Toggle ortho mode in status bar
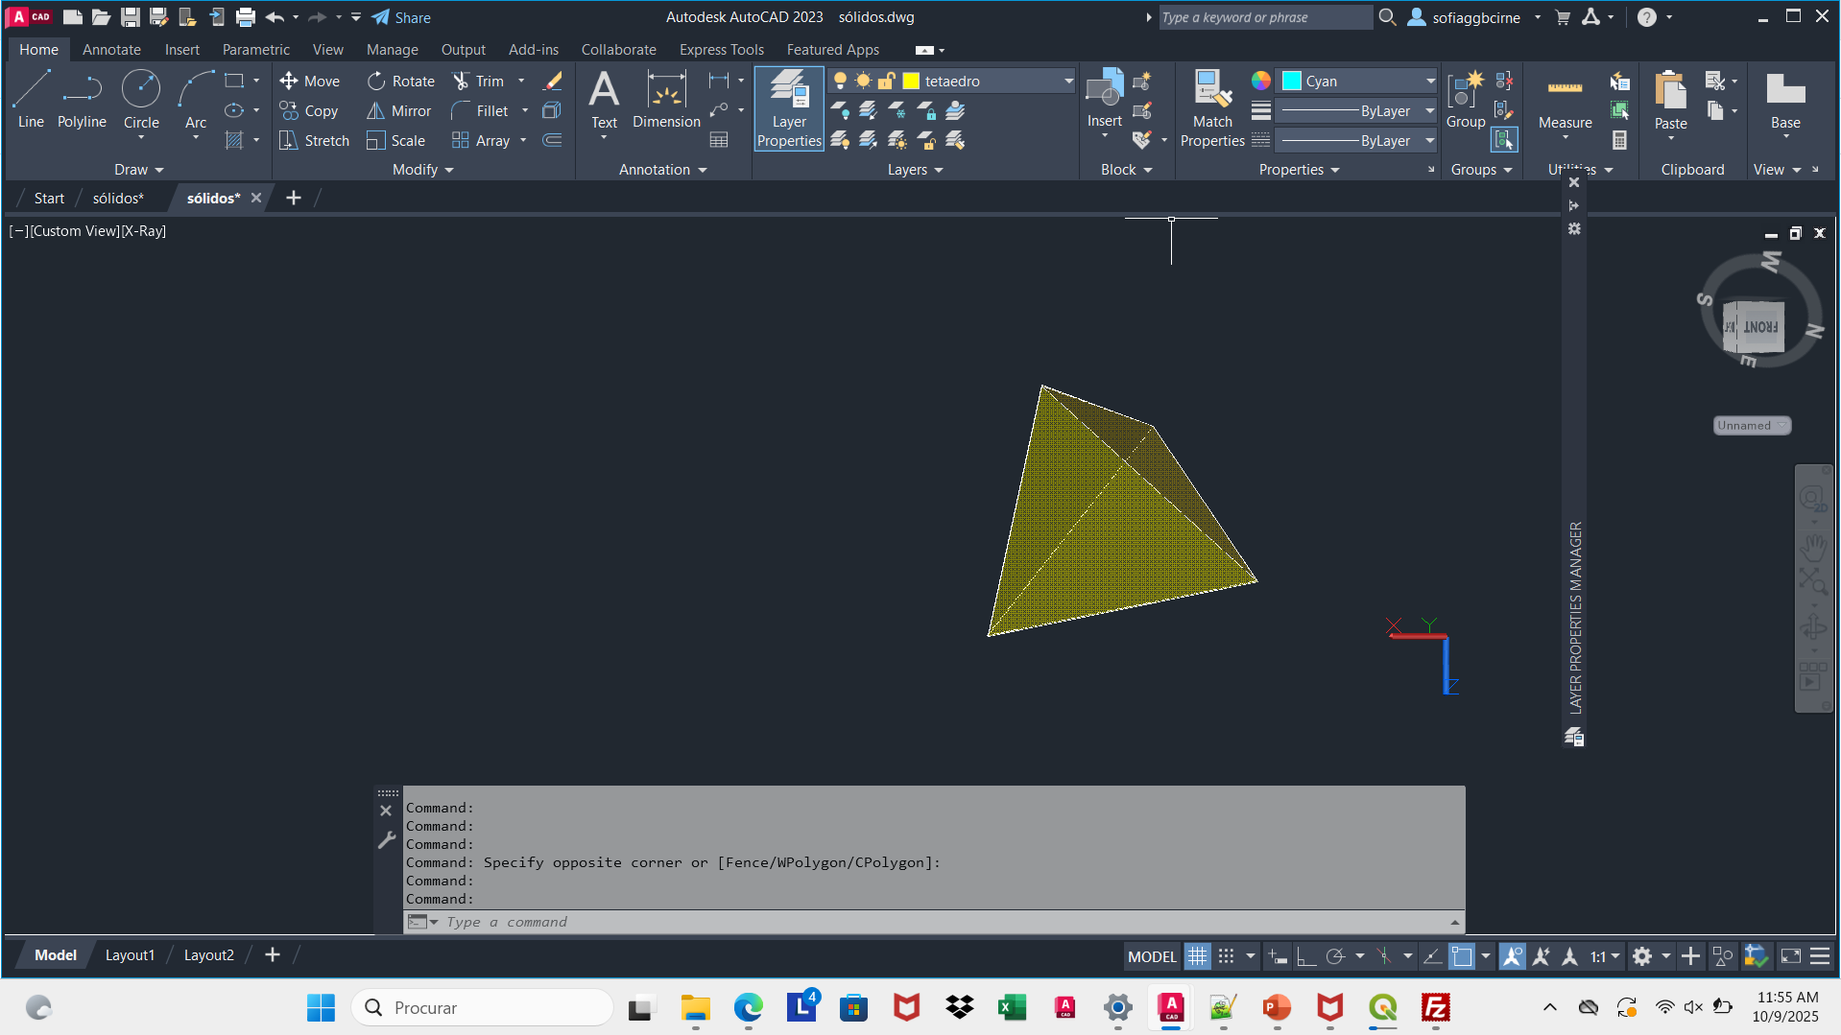This screenshot has width=1841, height=1035. click(1305, 956)
